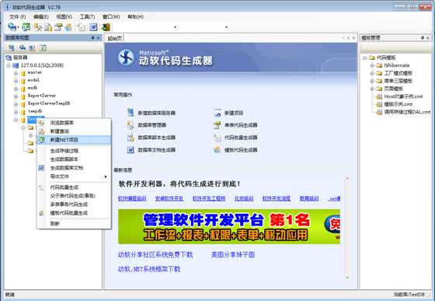Click the server connection icon in main toolbar
This screenshot has width=435, height=301.
(12, 27)
